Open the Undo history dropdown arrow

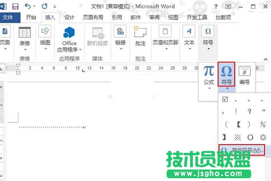(34, 6)
